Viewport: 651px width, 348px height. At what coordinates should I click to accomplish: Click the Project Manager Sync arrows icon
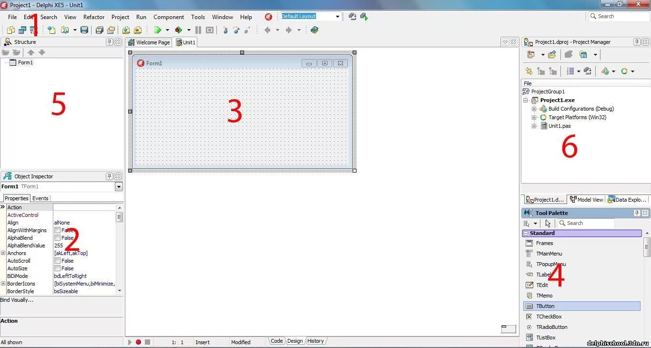point(529,71)
